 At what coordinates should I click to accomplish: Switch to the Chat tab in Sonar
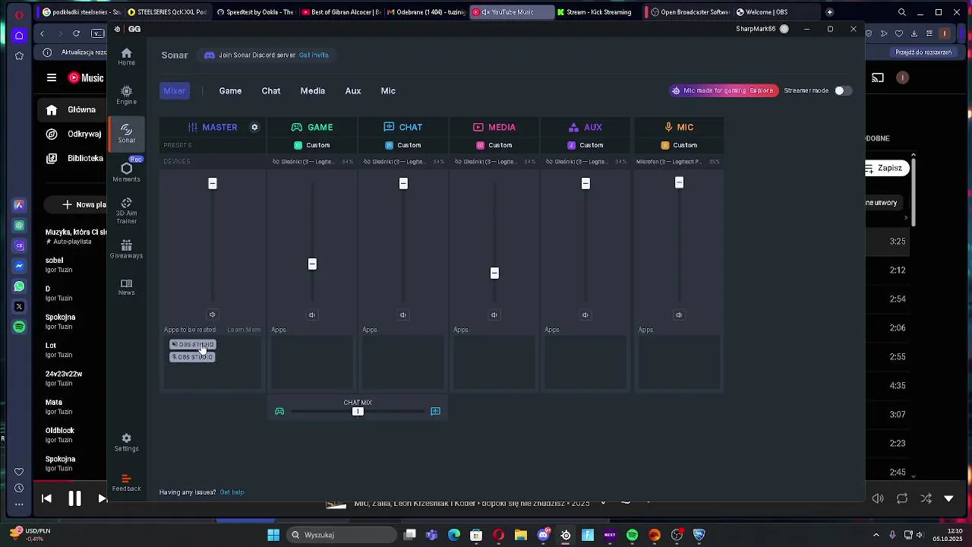(x=271, y=91)
